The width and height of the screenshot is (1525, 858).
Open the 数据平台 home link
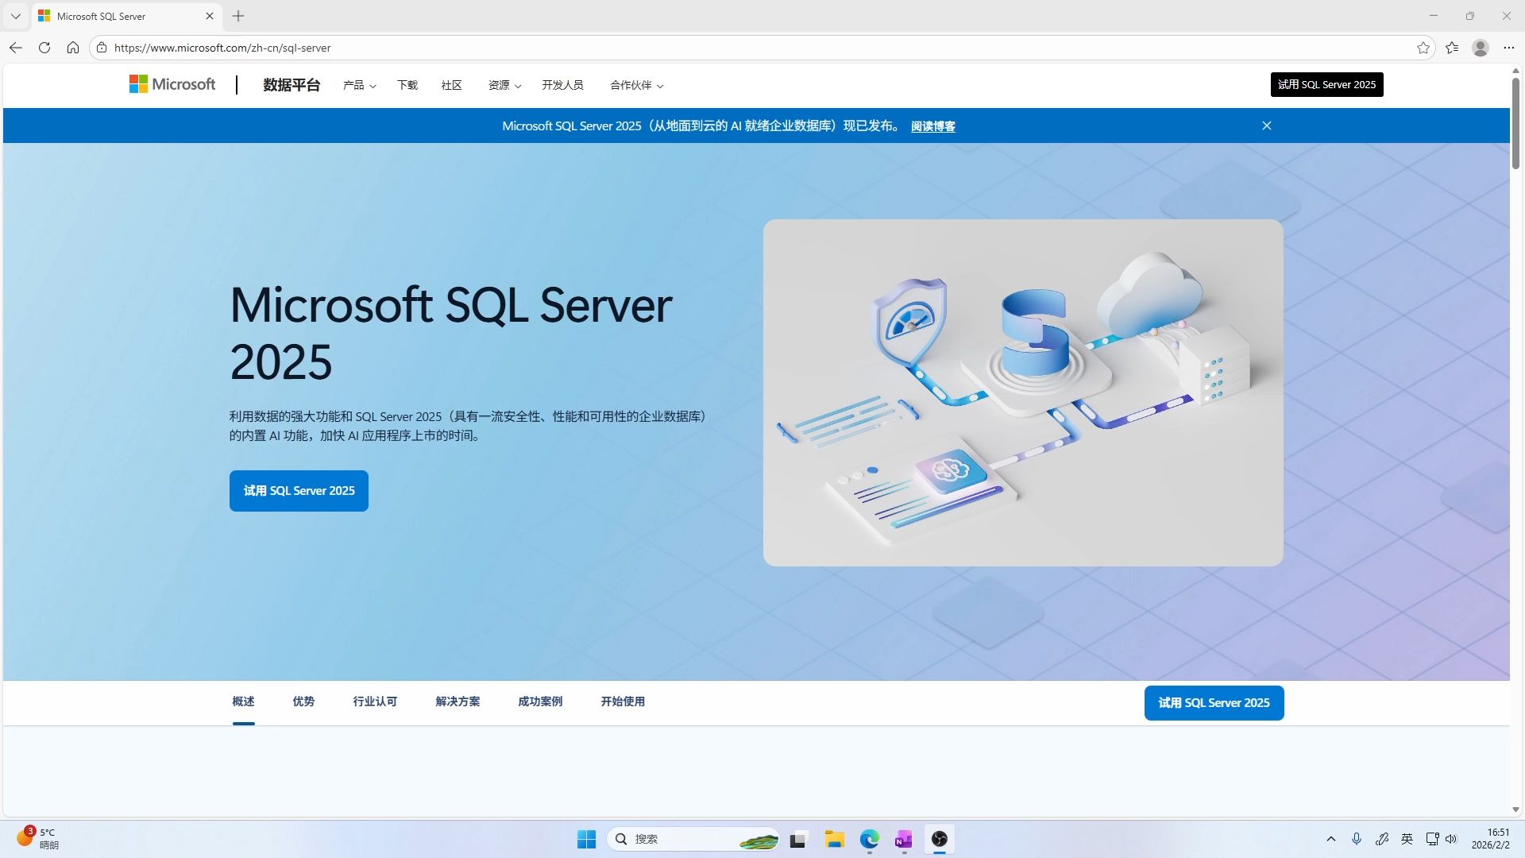point(291,85)
